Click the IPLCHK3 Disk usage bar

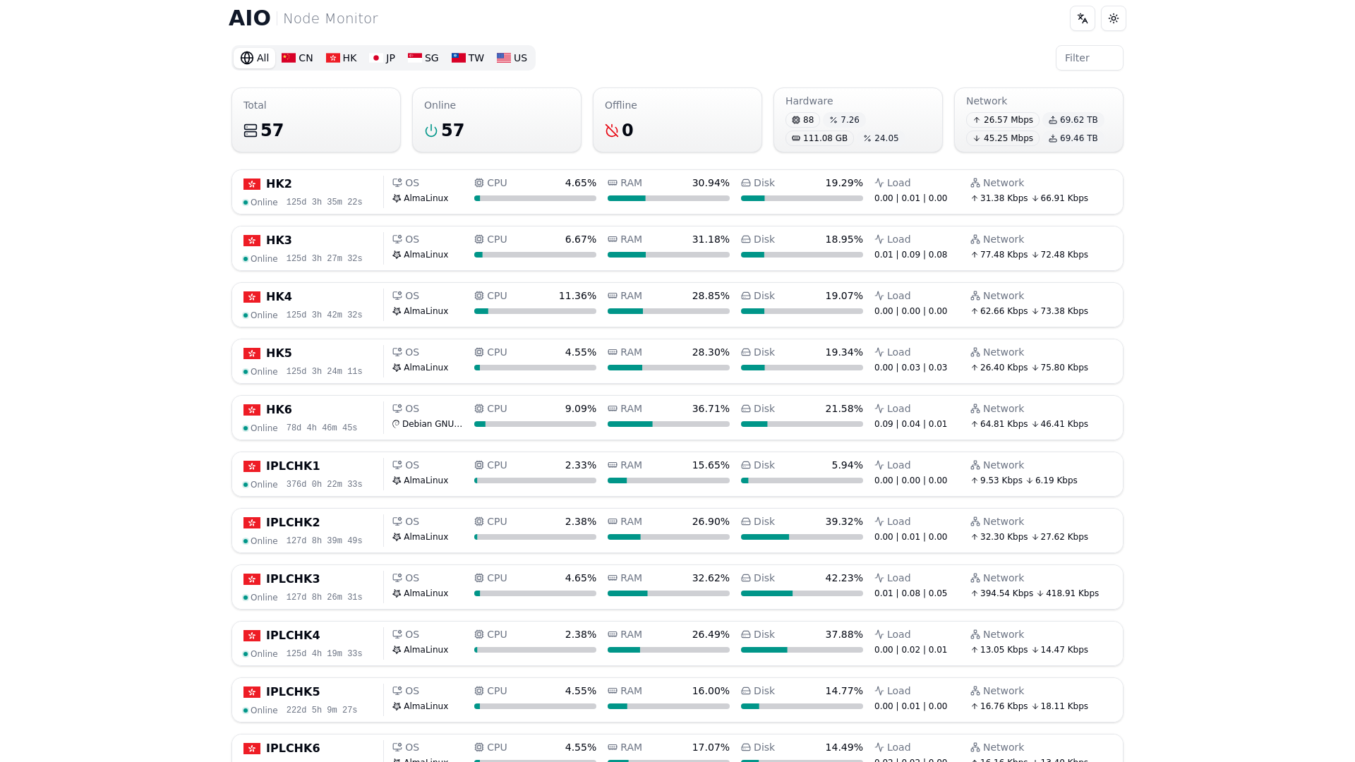[802, 593]
